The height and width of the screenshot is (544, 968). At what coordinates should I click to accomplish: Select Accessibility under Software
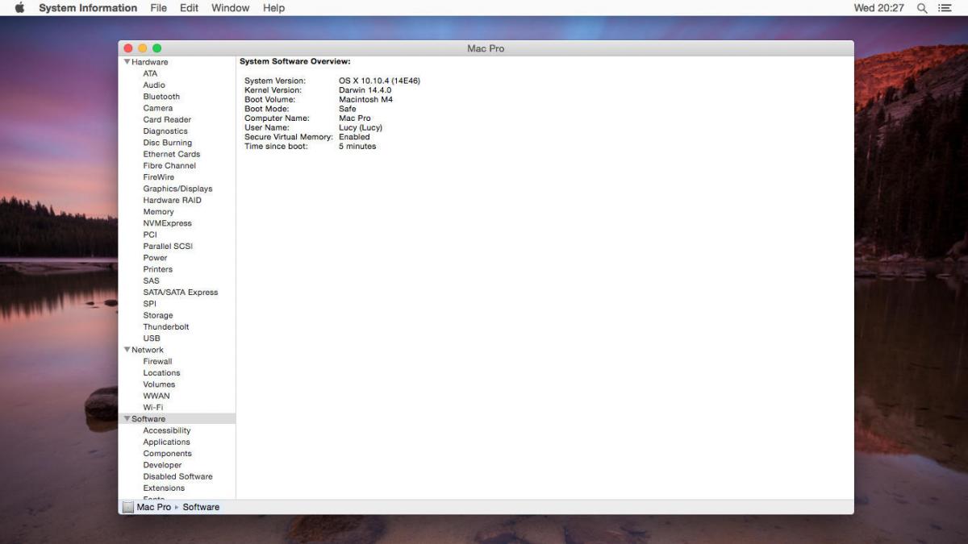(x=167, y=430)
